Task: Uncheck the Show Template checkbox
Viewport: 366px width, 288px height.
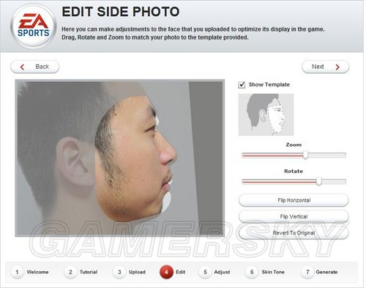Action: pos(242,85)
